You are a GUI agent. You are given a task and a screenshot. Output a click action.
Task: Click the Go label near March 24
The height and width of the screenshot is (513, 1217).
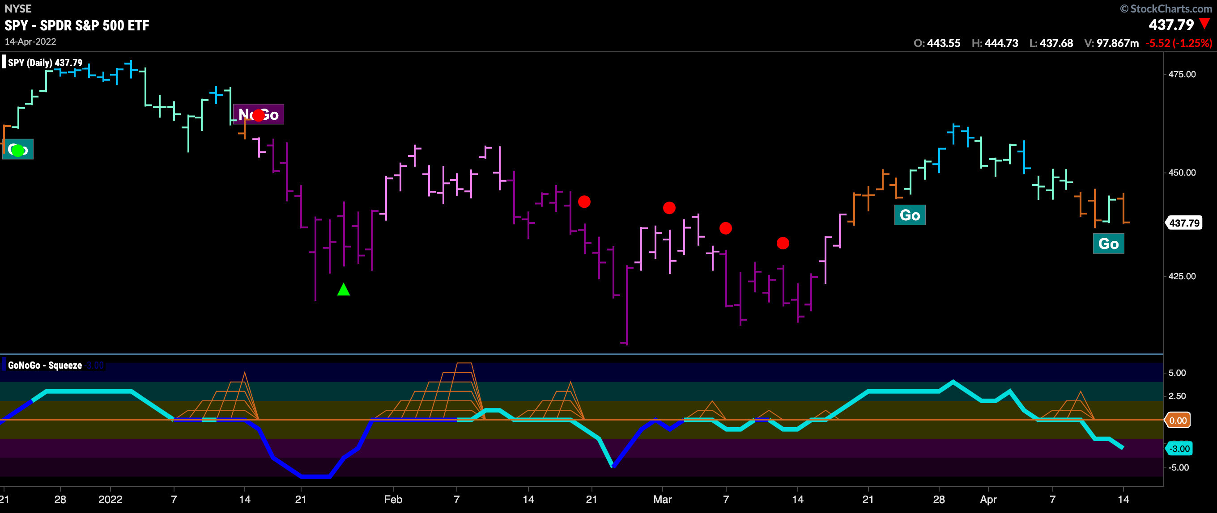click(910, 215)
